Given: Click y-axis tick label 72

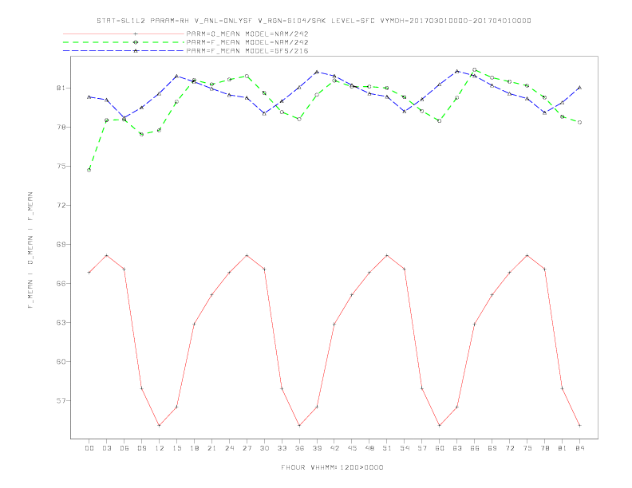Looking at the screenshot, I should click(x=61, y=205).
